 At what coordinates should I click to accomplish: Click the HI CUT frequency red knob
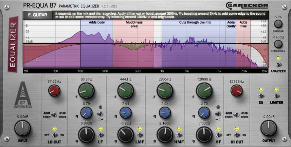pyautogui.click(x=236, y=91)
